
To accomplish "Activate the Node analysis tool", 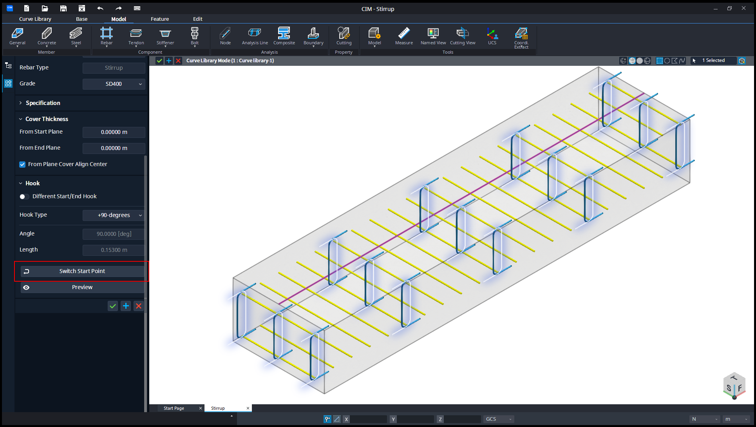I will pos(225,36).
